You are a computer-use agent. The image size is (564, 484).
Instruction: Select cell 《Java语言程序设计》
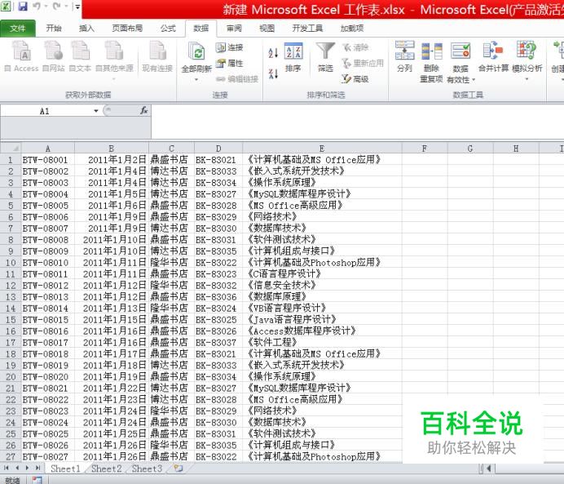point(322,319)
